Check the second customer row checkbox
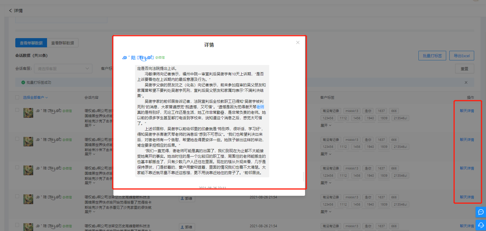 (x=17, y=139)
